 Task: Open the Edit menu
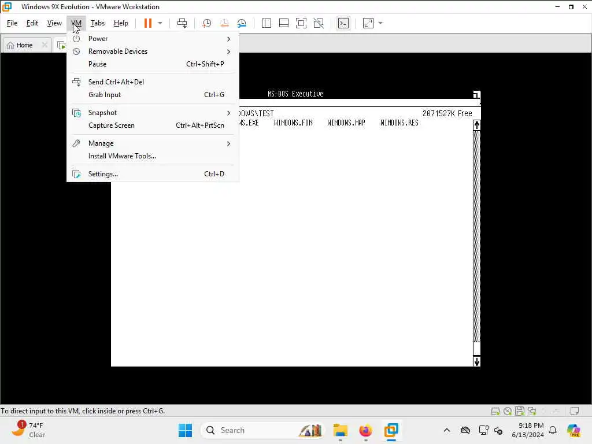[32, 23]
